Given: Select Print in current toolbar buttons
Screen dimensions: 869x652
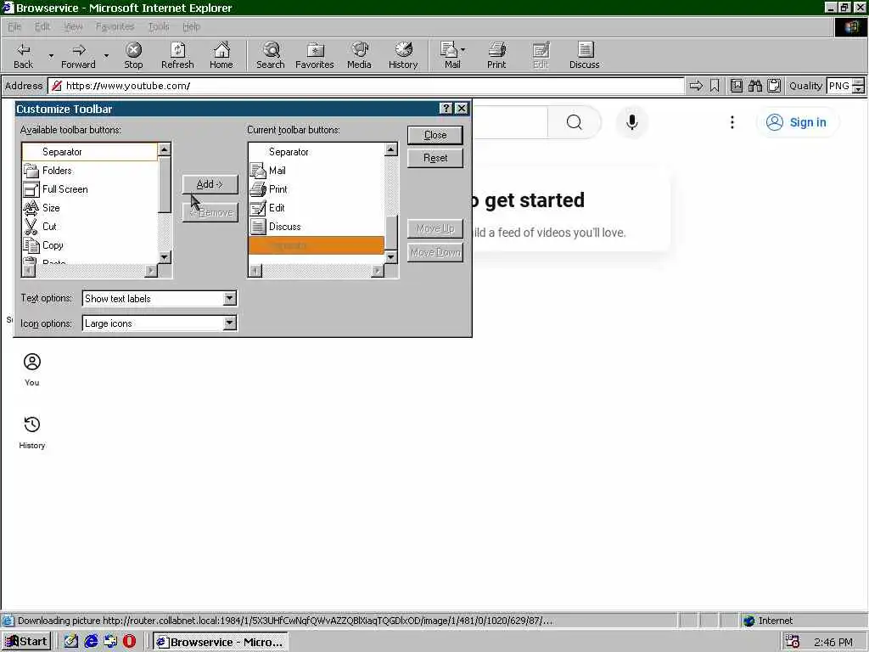Looking at the screenshot, I should (317, 189).
